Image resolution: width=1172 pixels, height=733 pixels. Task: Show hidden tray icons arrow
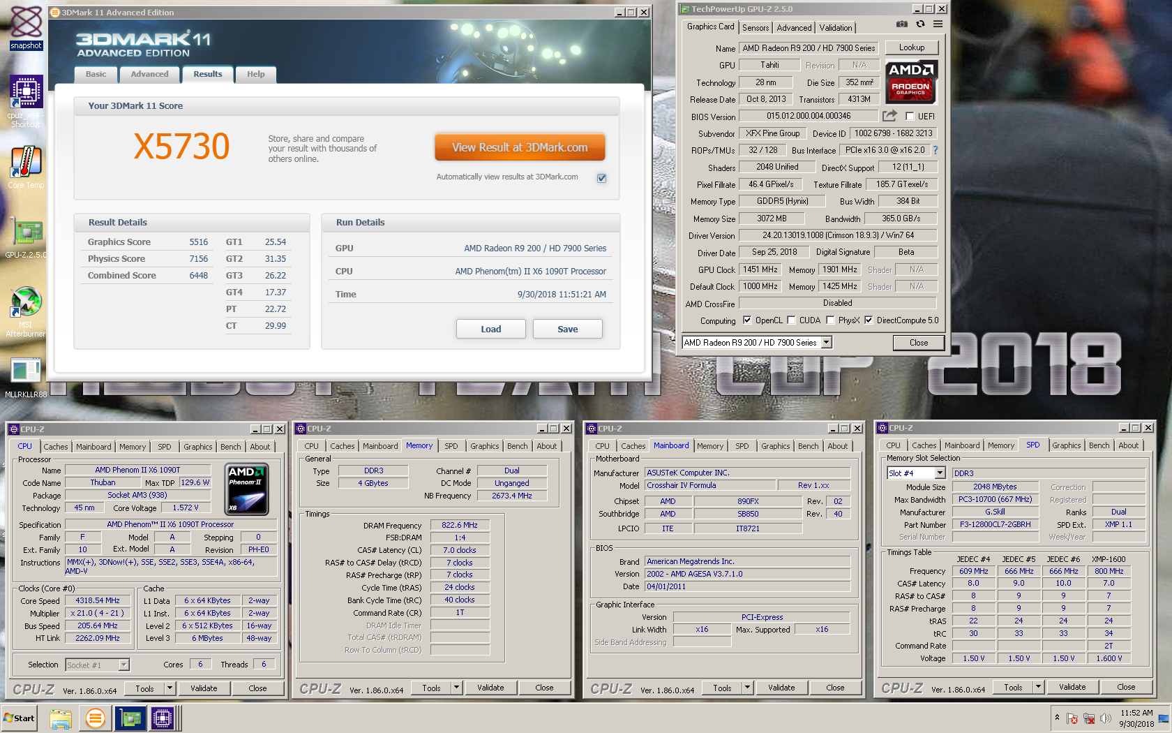click(x=1057, y=718)
